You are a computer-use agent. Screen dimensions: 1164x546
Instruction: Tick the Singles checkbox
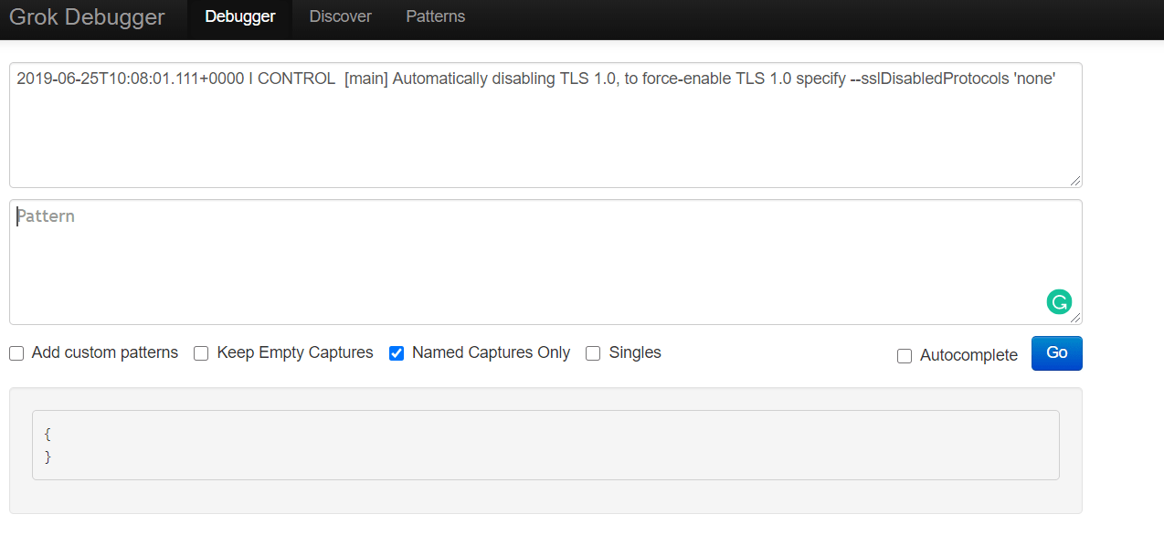point(593,353)
